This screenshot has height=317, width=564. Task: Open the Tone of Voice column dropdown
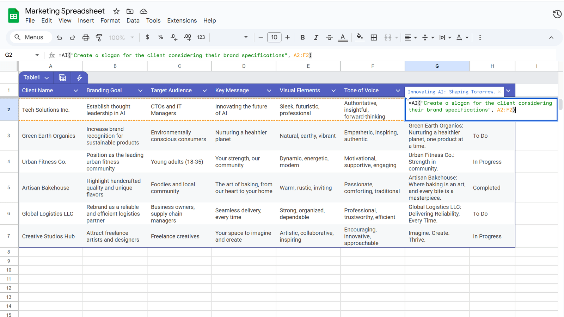398,91
